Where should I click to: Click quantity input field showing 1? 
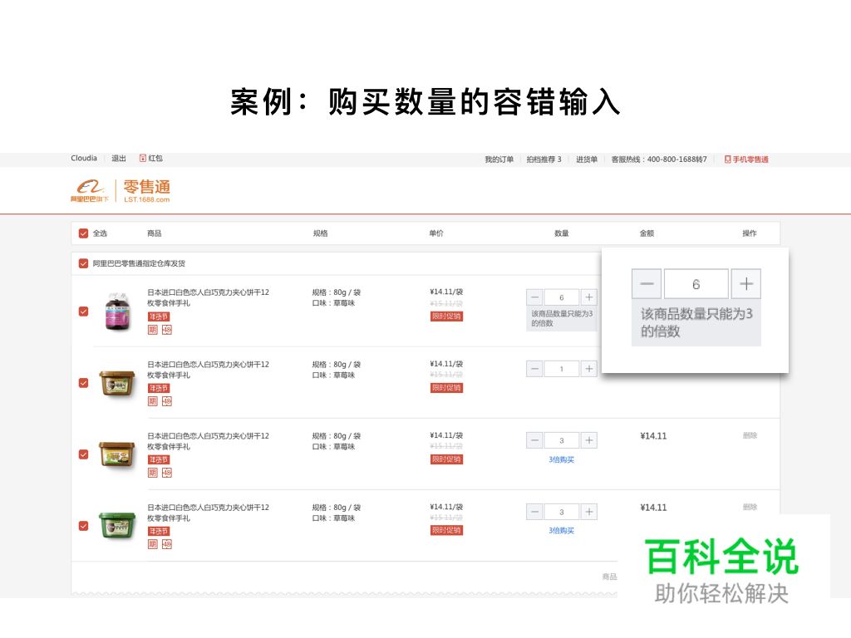(562, 369)
